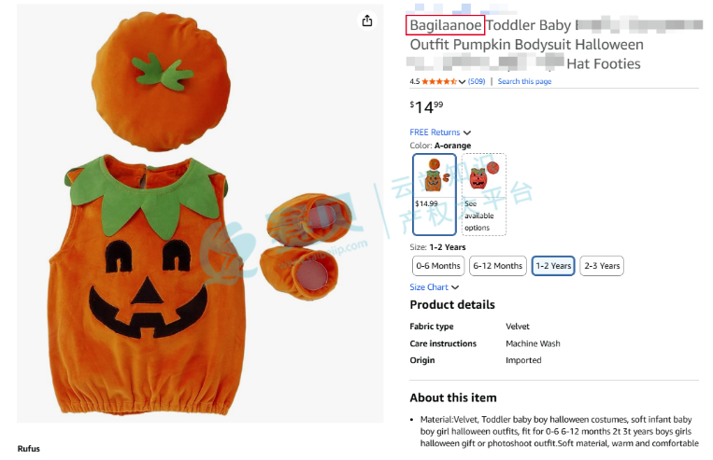Expand the FREE Returns dropdown
Viewport: 713px width, 460px height.
click(440, 132)
